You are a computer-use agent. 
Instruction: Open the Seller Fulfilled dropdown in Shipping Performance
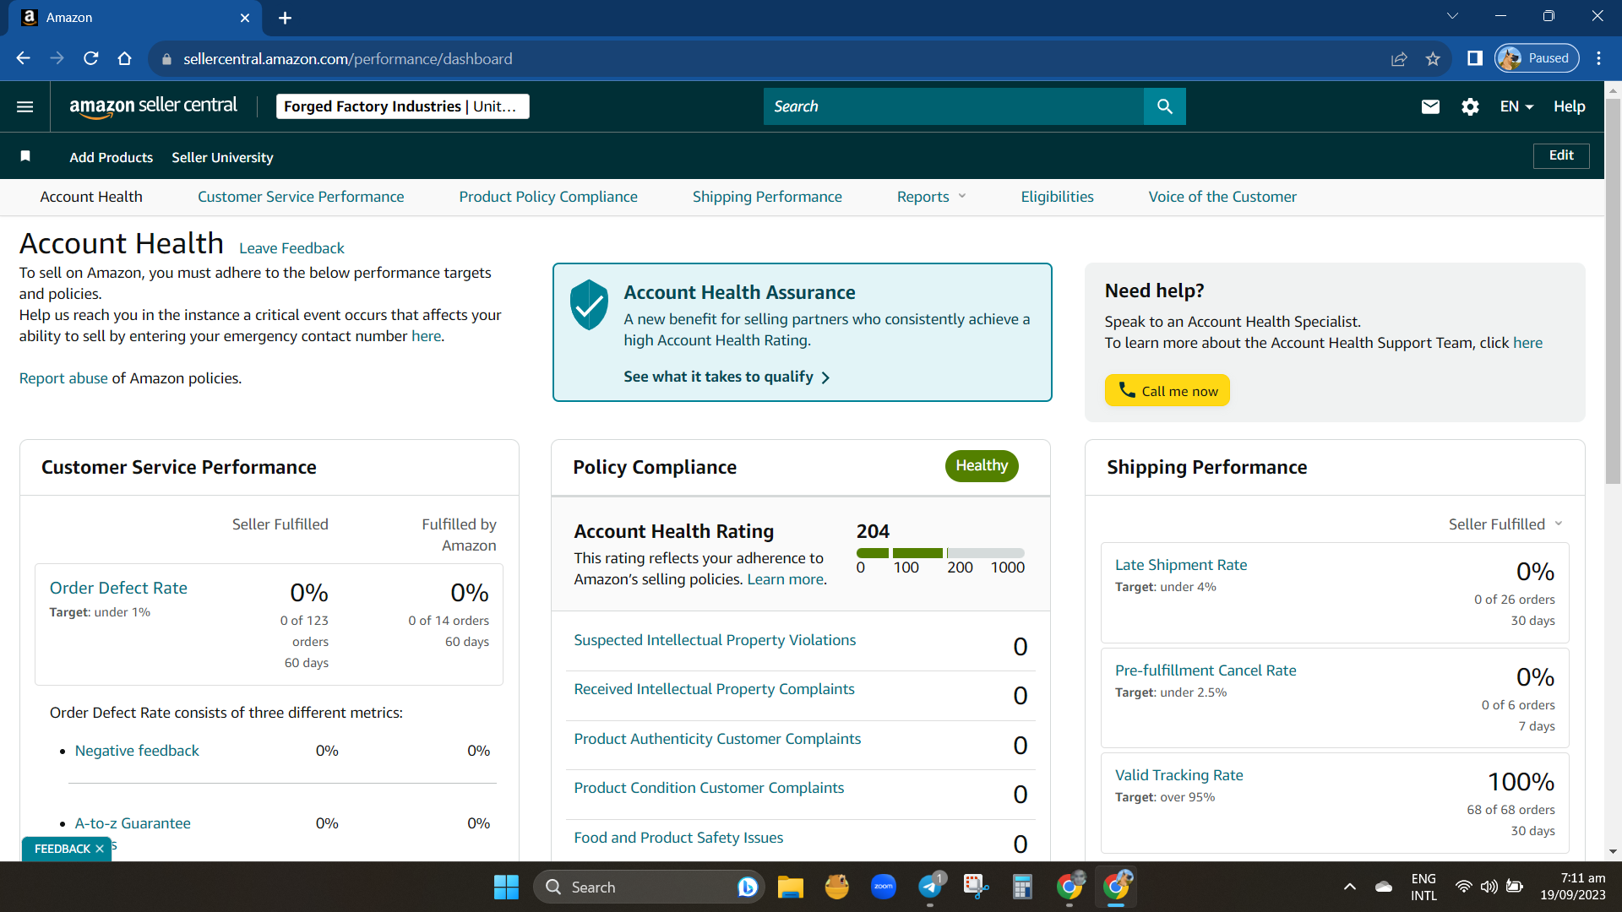click(1505, 524)
